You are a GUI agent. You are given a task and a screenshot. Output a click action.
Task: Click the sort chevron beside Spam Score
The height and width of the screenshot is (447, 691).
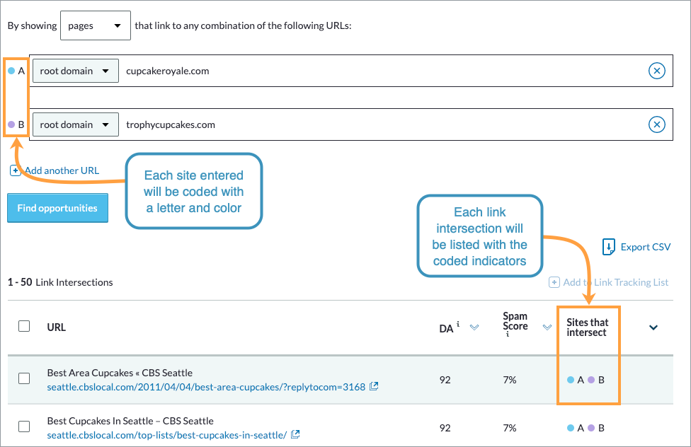coord(546,327)
